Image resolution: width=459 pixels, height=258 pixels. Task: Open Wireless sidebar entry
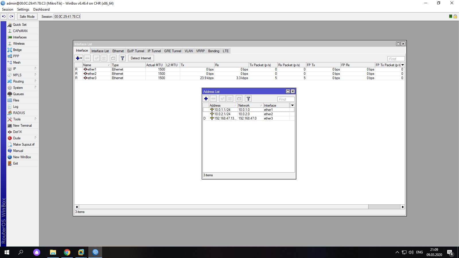coord(23,44)
